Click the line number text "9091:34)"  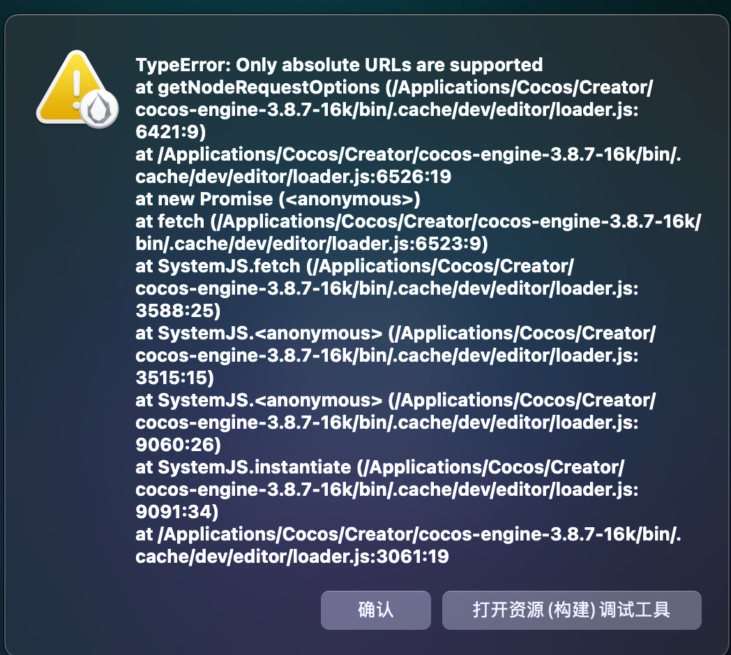tap(177, 513)
